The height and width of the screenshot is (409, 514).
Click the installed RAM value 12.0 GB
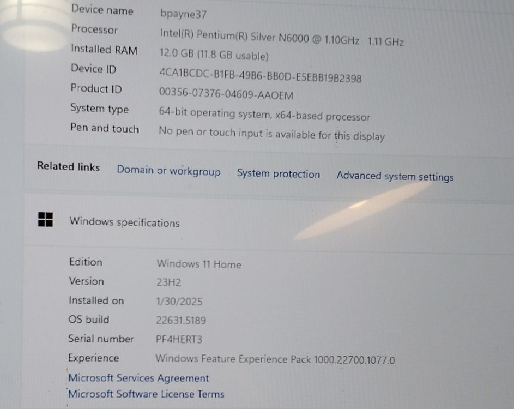click(x=214, y=56)
